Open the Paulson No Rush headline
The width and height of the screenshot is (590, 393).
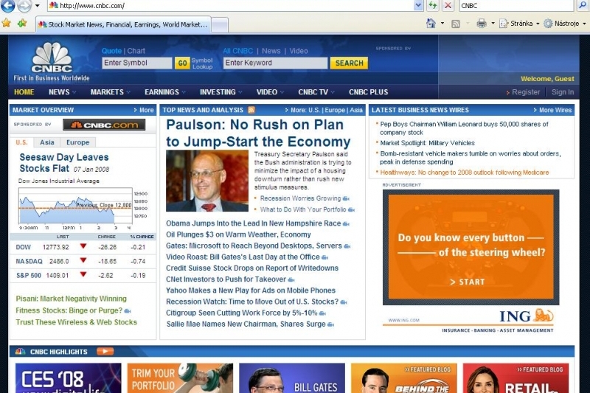click(259, 133)
